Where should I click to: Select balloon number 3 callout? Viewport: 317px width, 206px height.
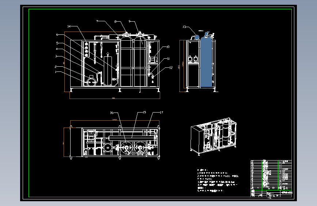pos(56,56)
